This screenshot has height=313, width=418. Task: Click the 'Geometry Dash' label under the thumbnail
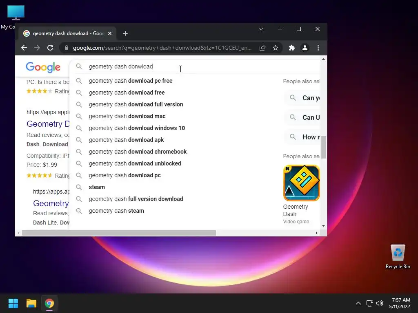[x=296, y=210]
